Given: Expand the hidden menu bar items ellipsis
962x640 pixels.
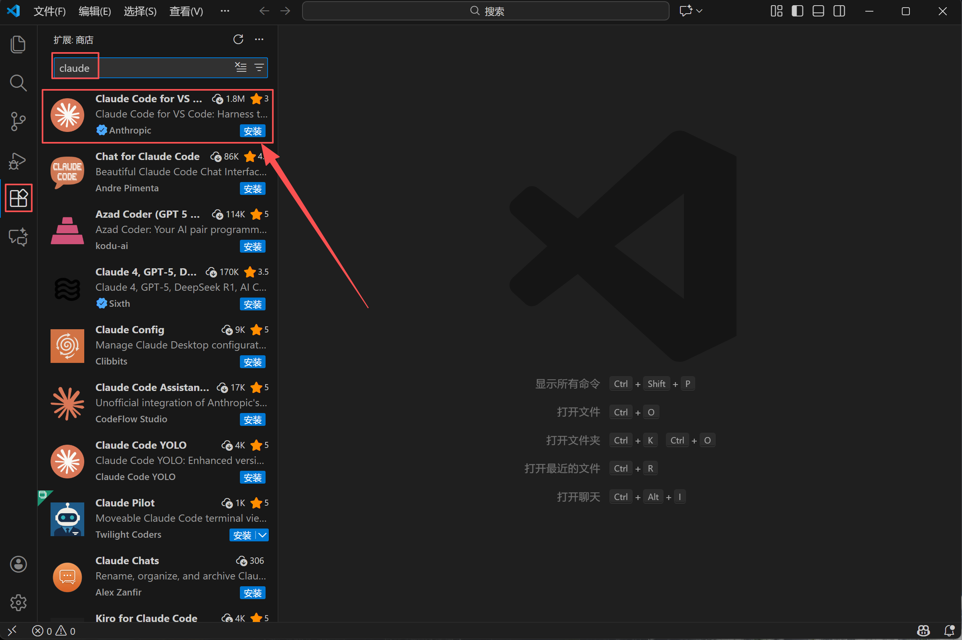Looking at the screenshot, I should pyautogui.click(x=225, y=11).
